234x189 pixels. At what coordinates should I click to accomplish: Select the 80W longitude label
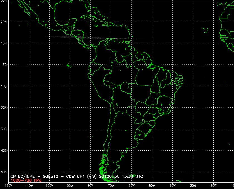tap(91, 186)
